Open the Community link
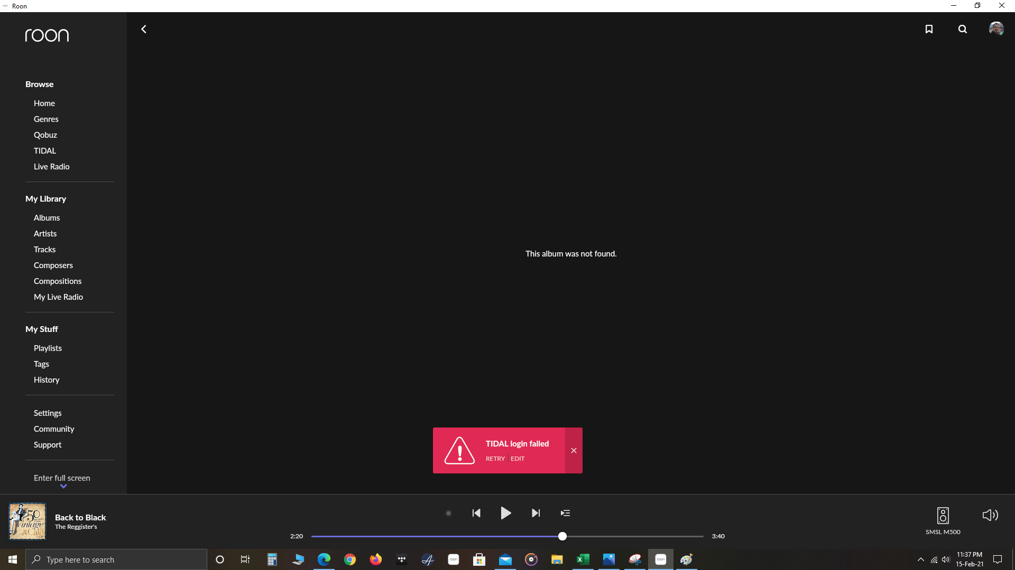This screenshot has height=570, width=1015. pos(54,429)
